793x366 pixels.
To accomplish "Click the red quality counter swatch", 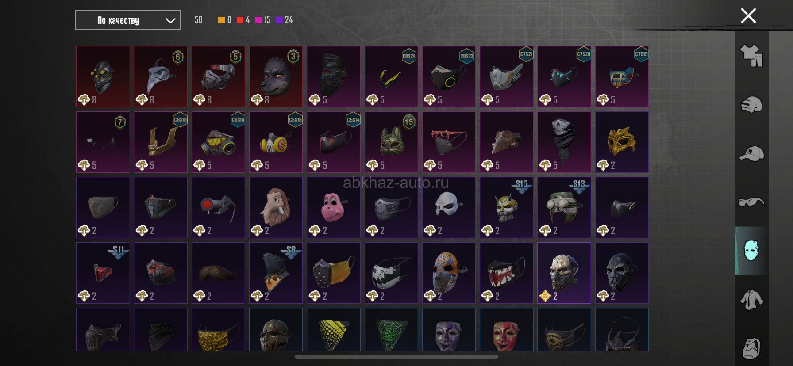I will pos(240,20).
